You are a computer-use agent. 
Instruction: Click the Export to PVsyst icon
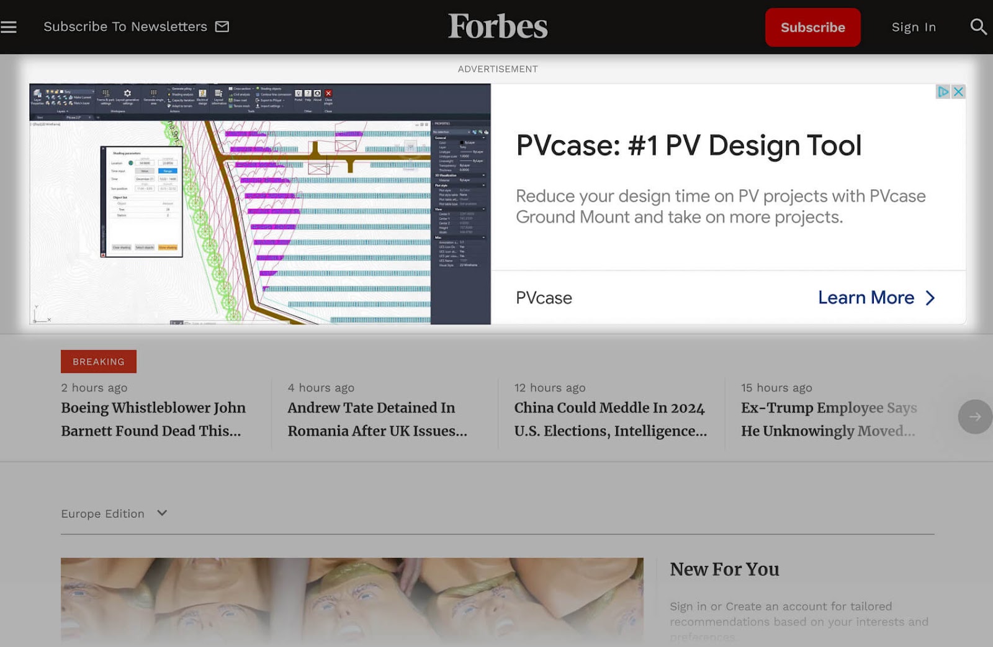[x=269, y=100]
